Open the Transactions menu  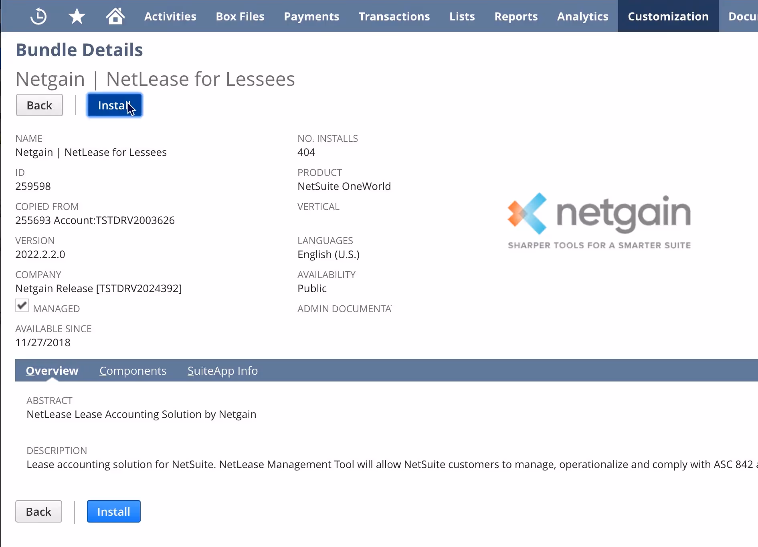pyautogui.click(x=394, y=16)
